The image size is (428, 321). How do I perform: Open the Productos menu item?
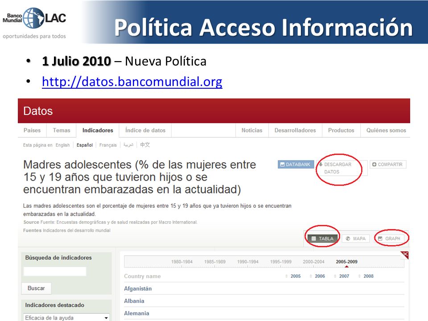click(341, 131)
